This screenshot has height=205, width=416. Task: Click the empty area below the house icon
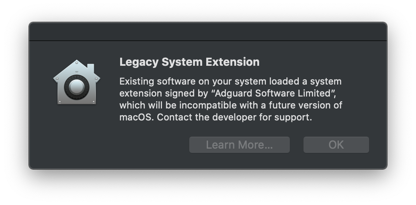(77, 137)
